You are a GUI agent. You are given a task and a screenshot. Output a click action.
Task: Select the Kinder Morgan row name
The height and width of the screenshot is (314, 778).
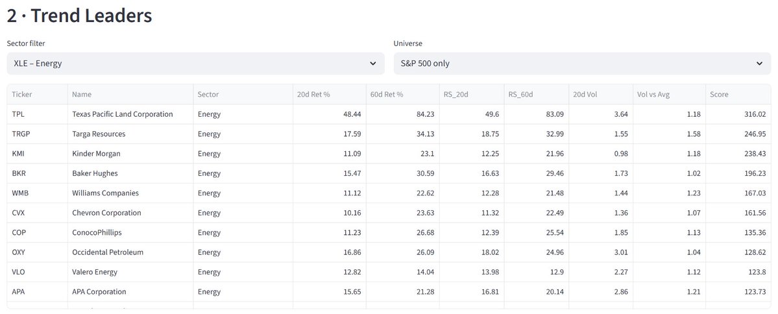tap(96, 154)
